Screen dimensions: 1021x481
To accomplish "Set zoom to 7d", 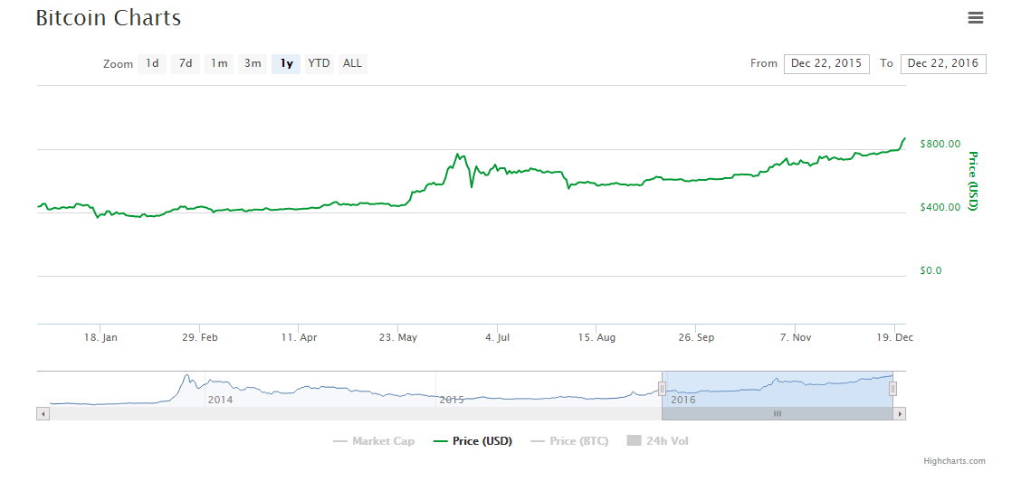I will (186, 63).
